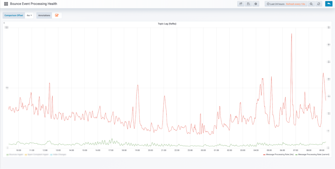Open the panel info 'i' icon
335x169 pixels.
click(x=4, y=23)
